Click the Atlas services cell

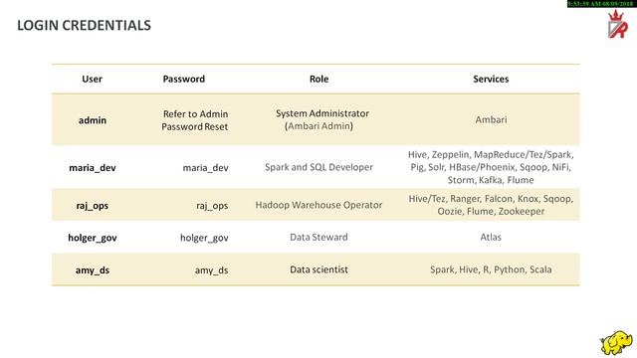(491, 237)
